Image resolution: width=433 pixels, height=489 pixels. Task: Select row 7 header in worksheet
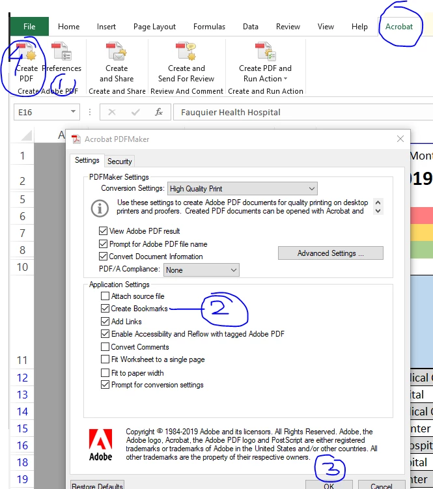(x=22, y=233)
